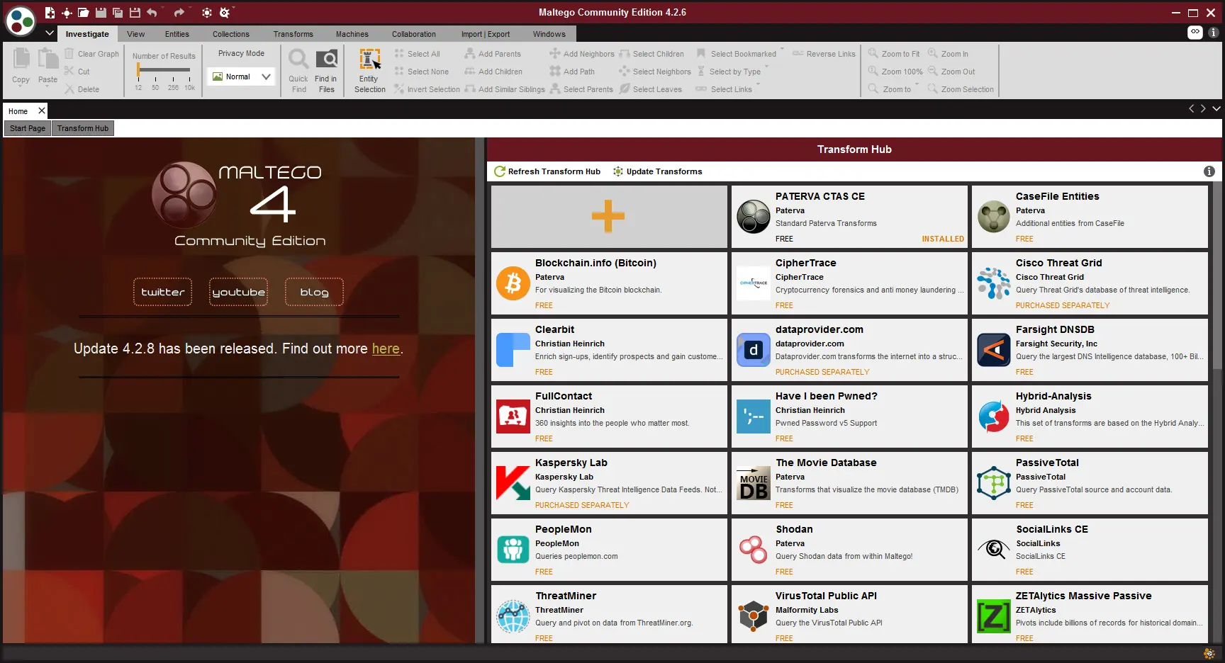The width and height of the screenshot is (1225, 663).
Task: Click the open folder icon in title bar
Action: 84,13
